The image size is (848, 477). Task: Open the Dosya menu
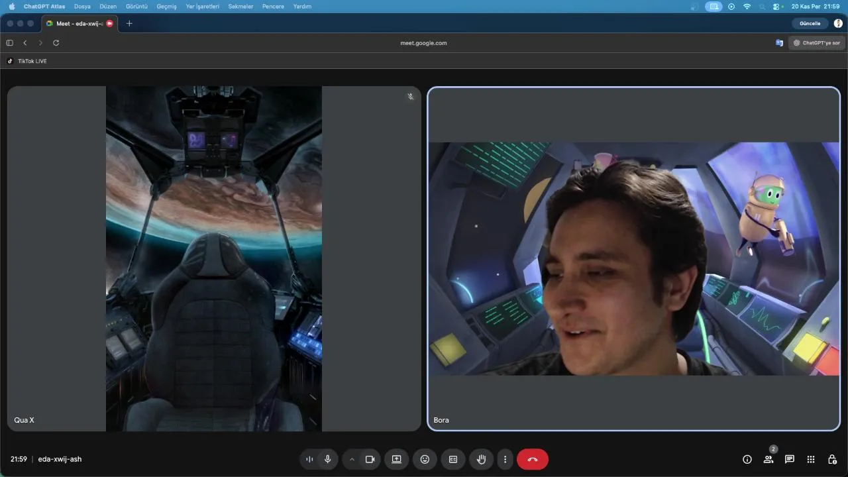pyautogui.click(x=82, y=6)
